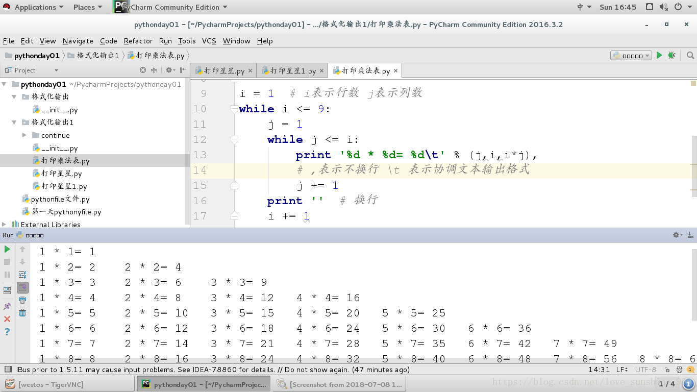Screen dimensions: 697x392
Task: Open the File menu
Action: [9, 41]
